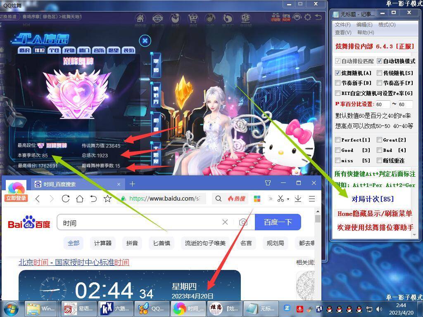Click the Baidu search text field containing 时间
Viewport: 423px width, 317px height.
(x=140, y=222)
